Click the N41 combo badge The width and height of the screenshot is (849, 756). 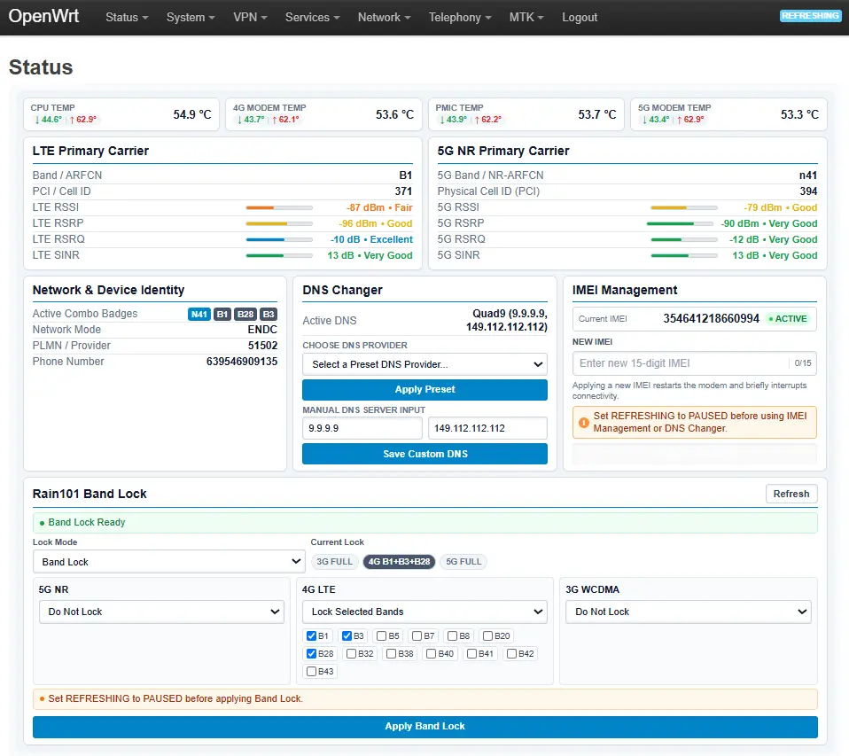pos(199,314)
